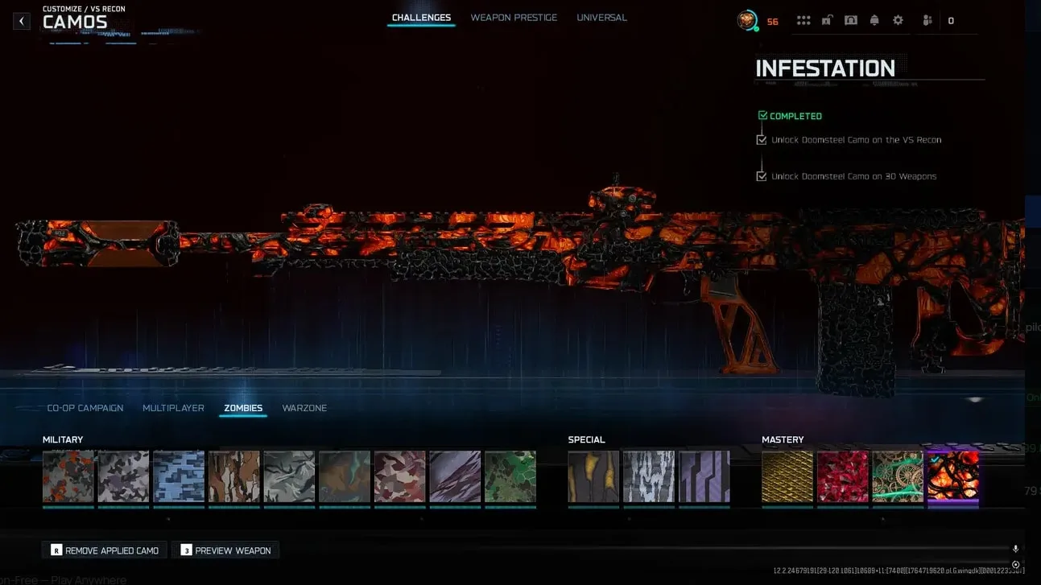Viewport: 1041px width, 585px height.
Task: Toggle the COMPLETED checkbox
Action: [762, 116]
